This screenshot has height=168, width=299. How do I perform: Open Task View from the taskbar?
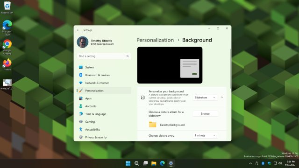145,163
